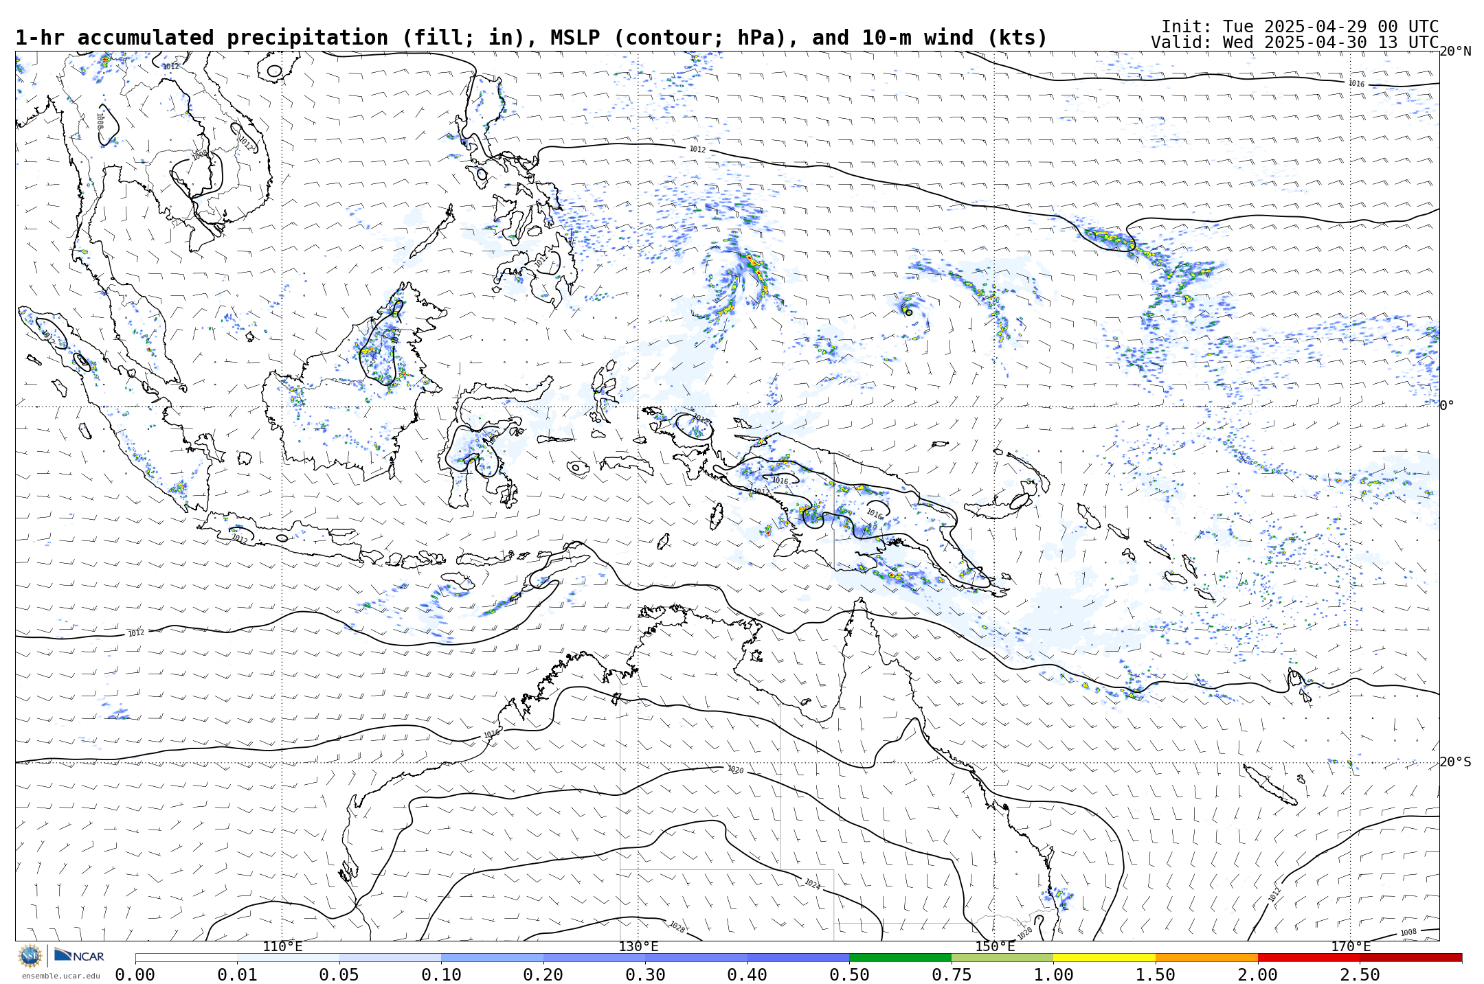
Task: Click the 20°N latitude label
Action: coord(1456,52)
